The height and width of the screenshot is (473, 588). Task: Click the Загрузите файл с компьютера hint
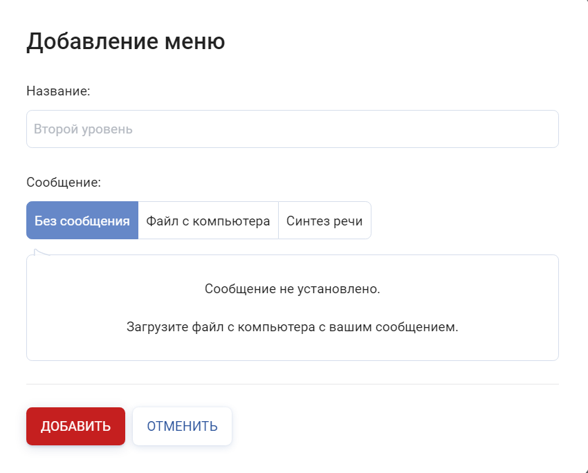pyautogui.click(x=292, y=326)
